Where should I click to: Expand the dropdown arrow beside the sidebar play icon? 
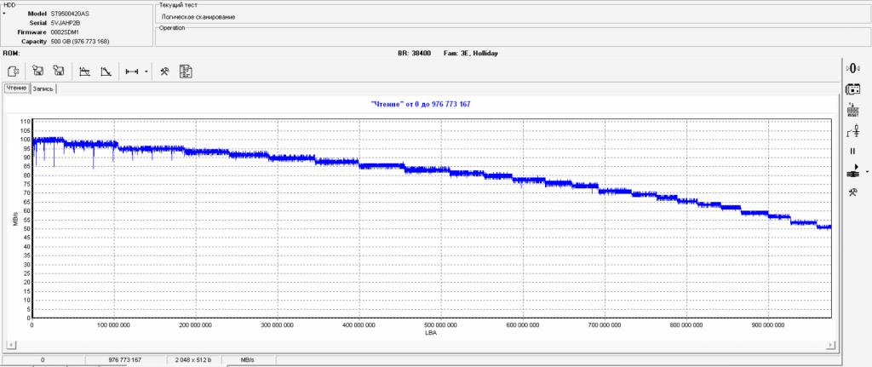(x=866, y=172)
